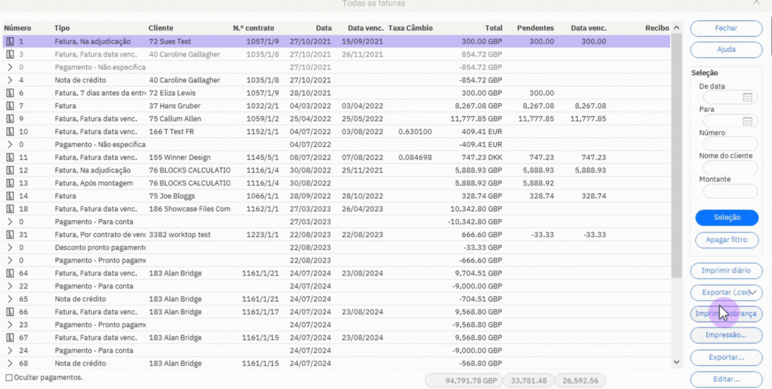Open the Exportar (.csv) dropdown arrow
This screenshot has width=772, height=389.
[x=754, y=292]
